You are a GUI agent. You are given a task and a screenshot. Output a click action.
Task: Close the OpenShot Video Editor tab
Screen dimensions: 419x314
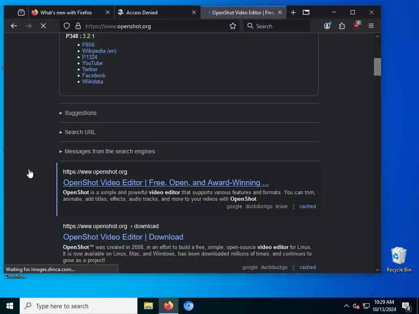(x=280, y=12)
